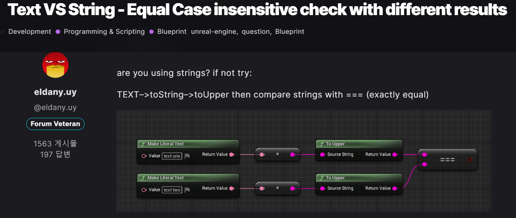
Task: Open the Blueprint category link
Action: [172, 32]
